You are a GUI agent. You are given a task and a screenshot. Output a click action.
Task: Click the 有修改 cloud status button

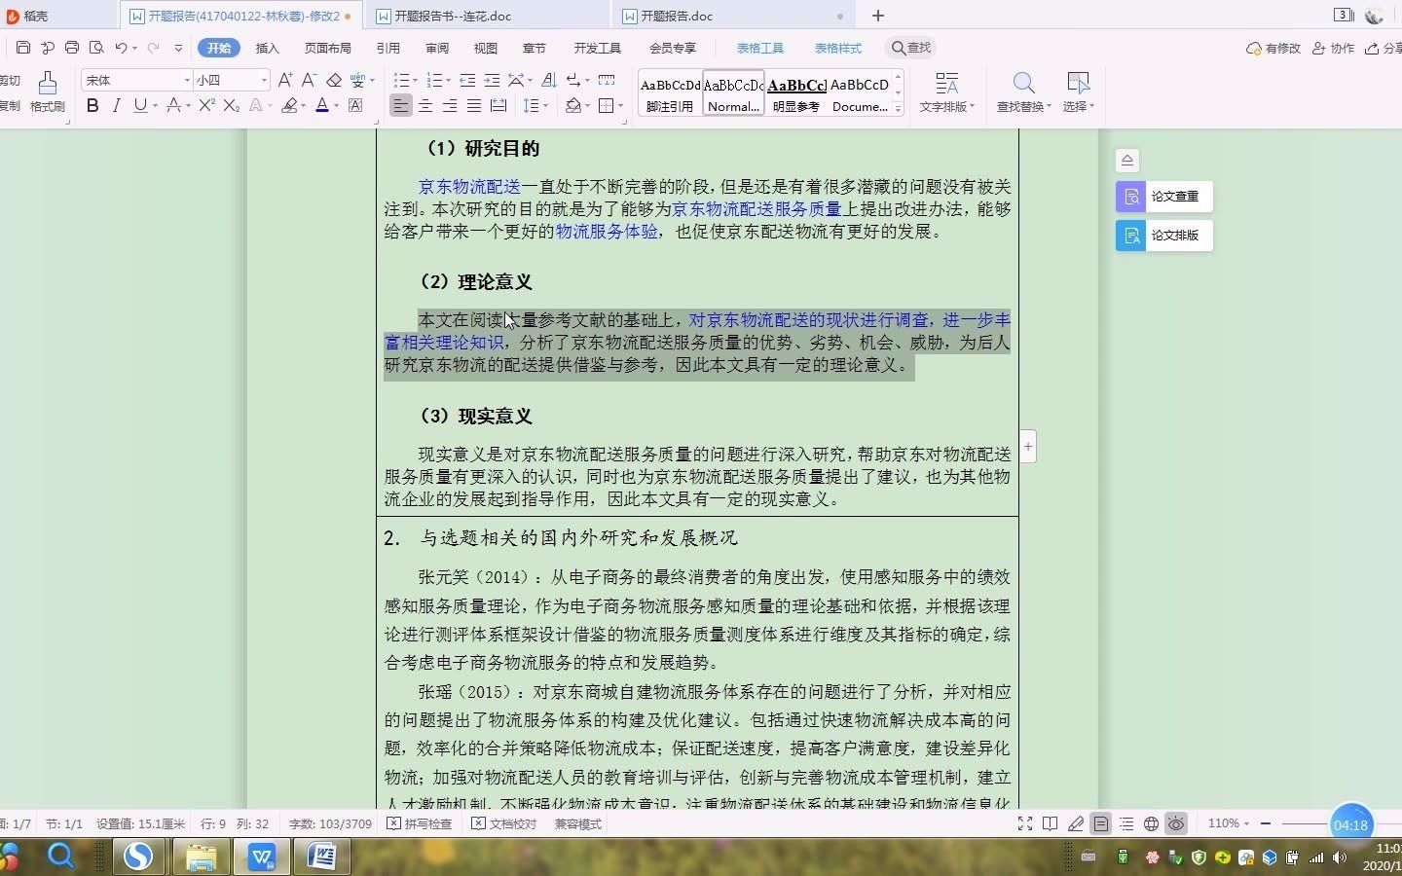pyautogui.click(x=1273, y=48)
